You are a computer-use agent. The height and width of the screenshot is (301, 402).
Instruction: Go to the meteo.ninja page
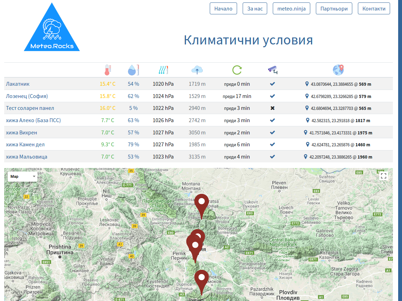[x=291, y=9]
